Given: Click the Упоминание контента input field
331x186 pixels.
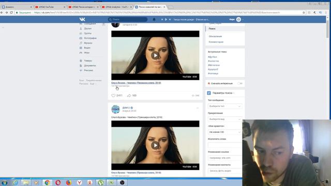Looking at the screenshot, I should pos(225,171).
